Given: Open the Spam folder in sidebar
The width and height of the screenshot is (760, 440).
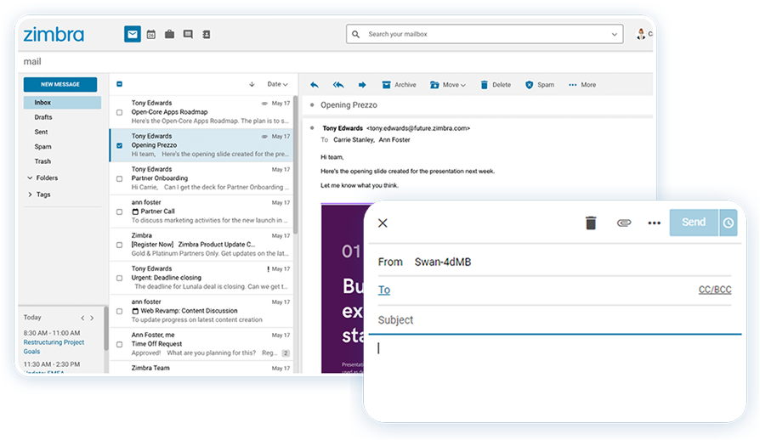Looking at the screenshot, I should pyautogui.click(x=43, y=147).
